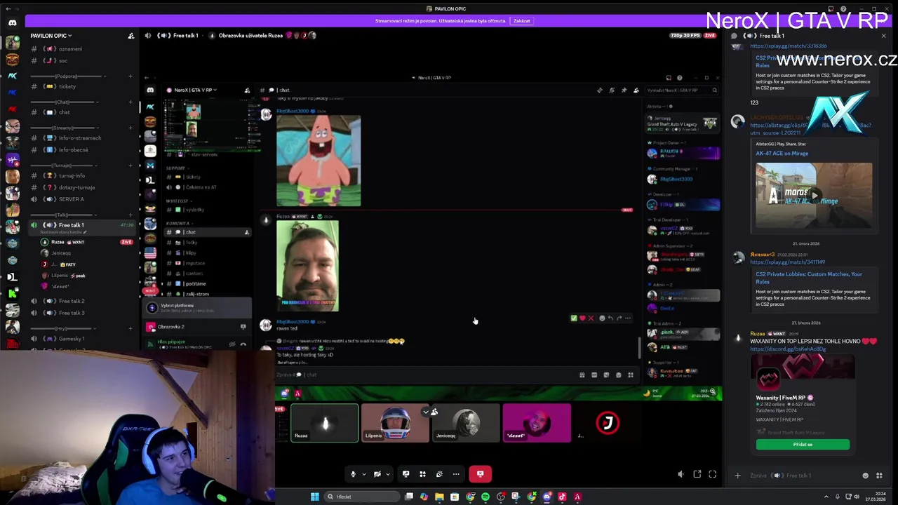Open File Explorer from the taskbar

(x=439, y=497)
